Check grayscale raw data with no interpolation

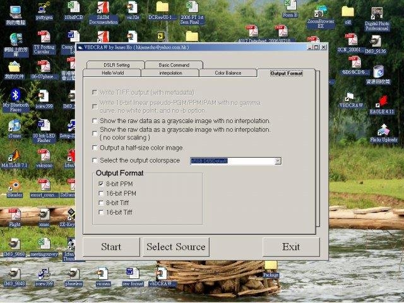click(x=95, y=121)
